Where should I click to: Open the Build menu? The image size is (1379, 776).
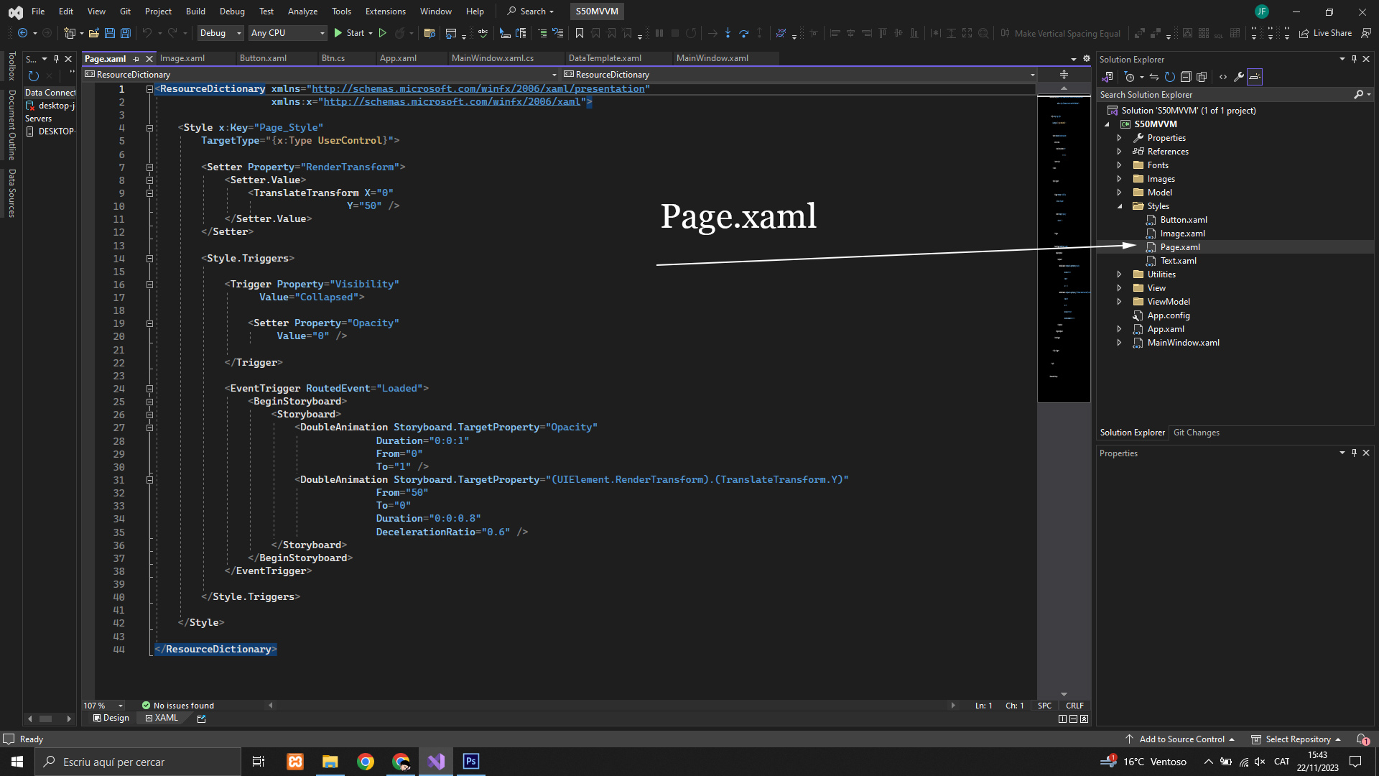click(x=195, y=11)
